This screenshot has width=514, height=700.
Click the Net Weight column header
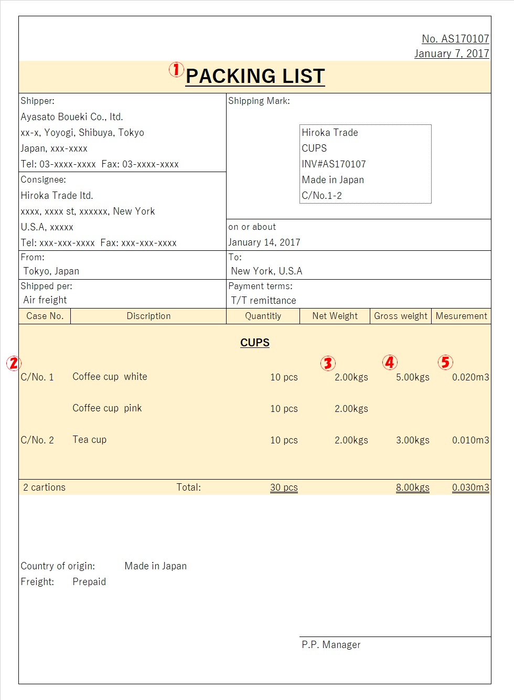click(x=334, y=316)
